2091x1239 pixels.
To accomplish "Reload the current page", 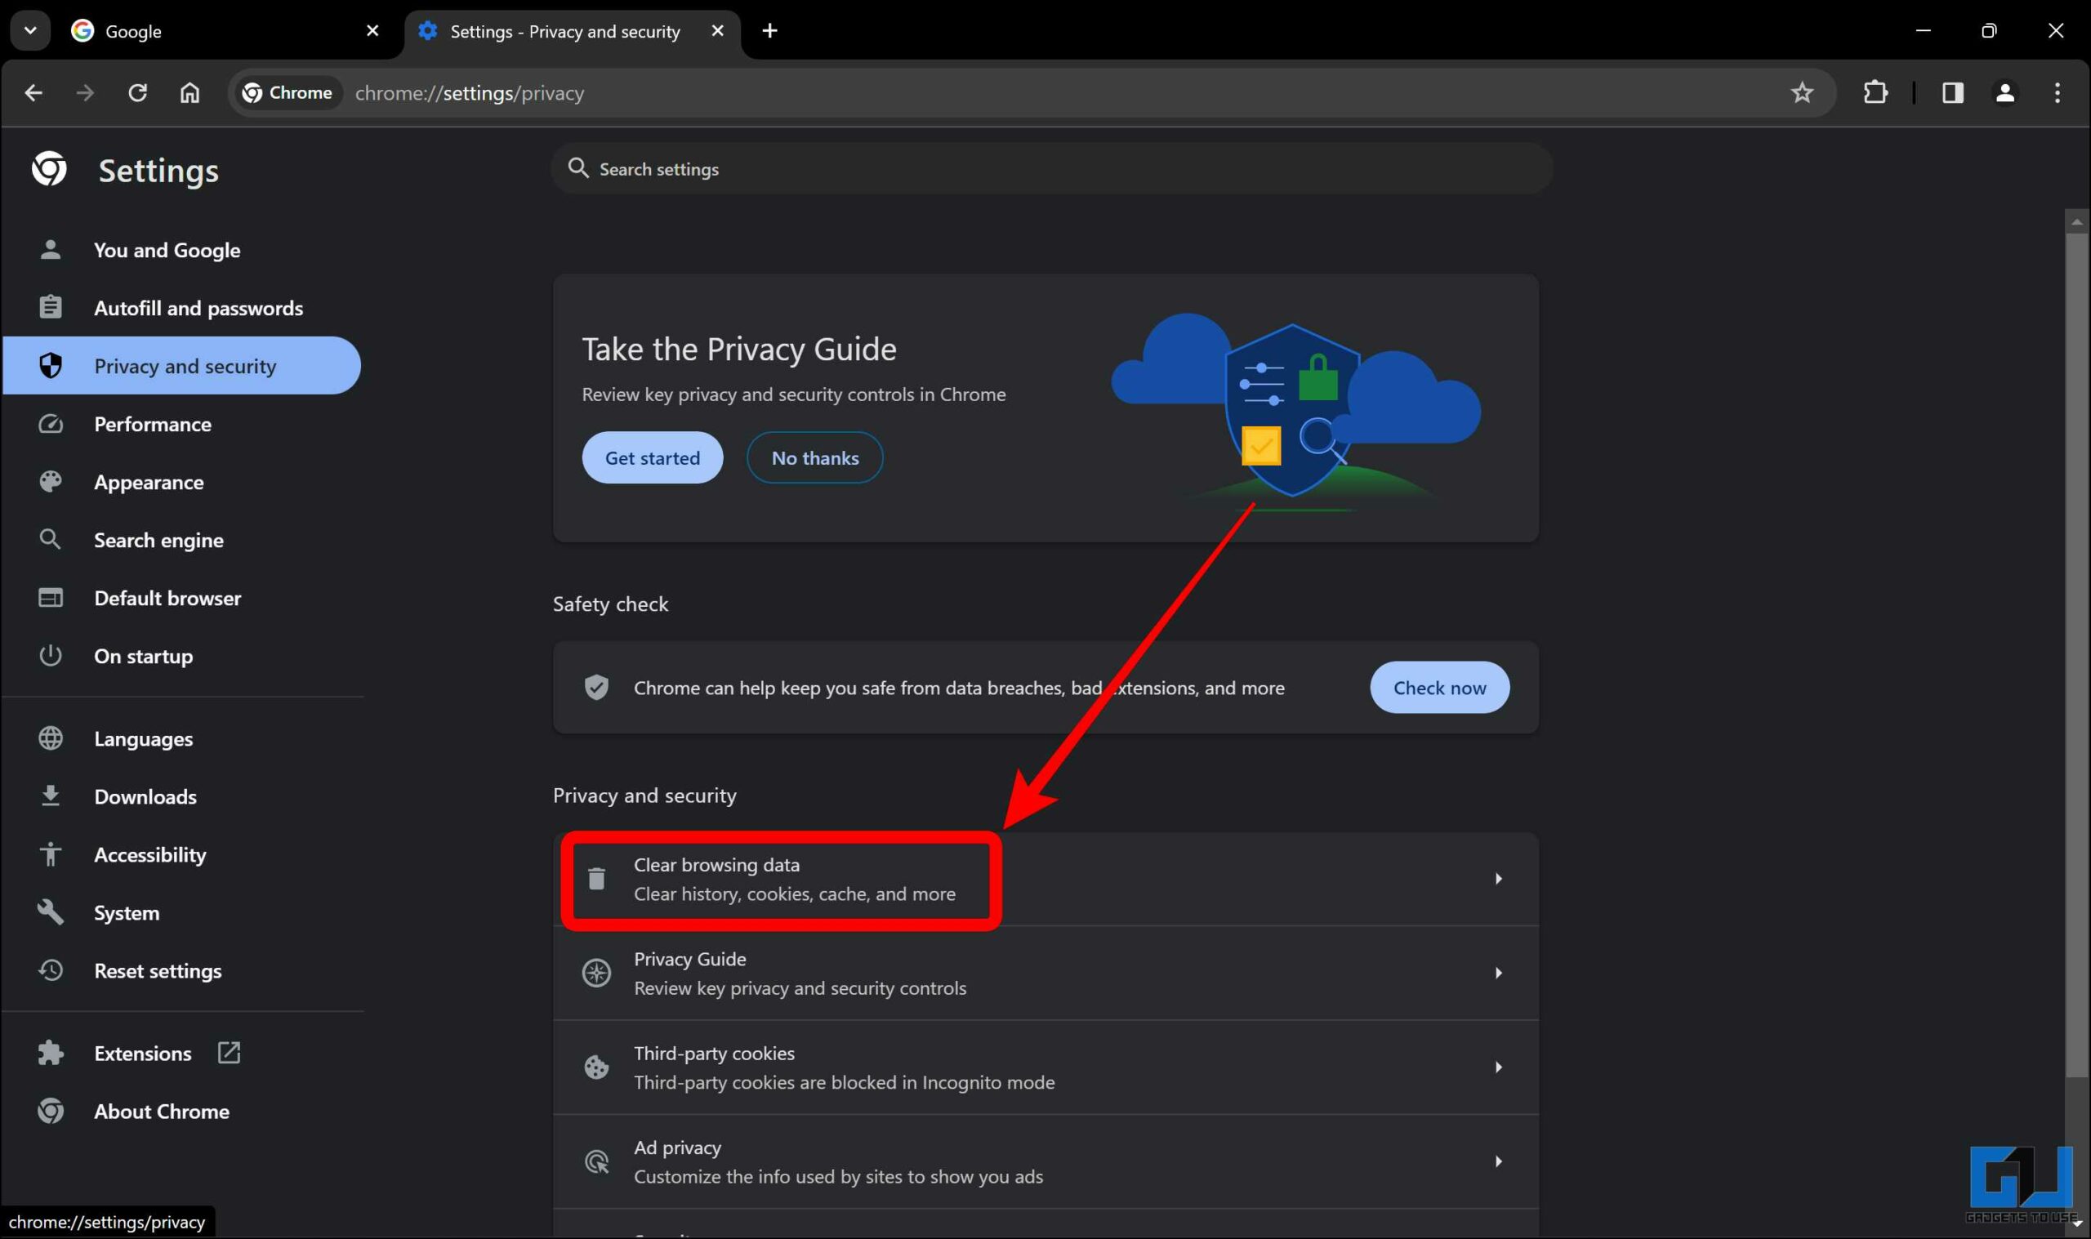I will pyautogui.click(x=138, y=92).
